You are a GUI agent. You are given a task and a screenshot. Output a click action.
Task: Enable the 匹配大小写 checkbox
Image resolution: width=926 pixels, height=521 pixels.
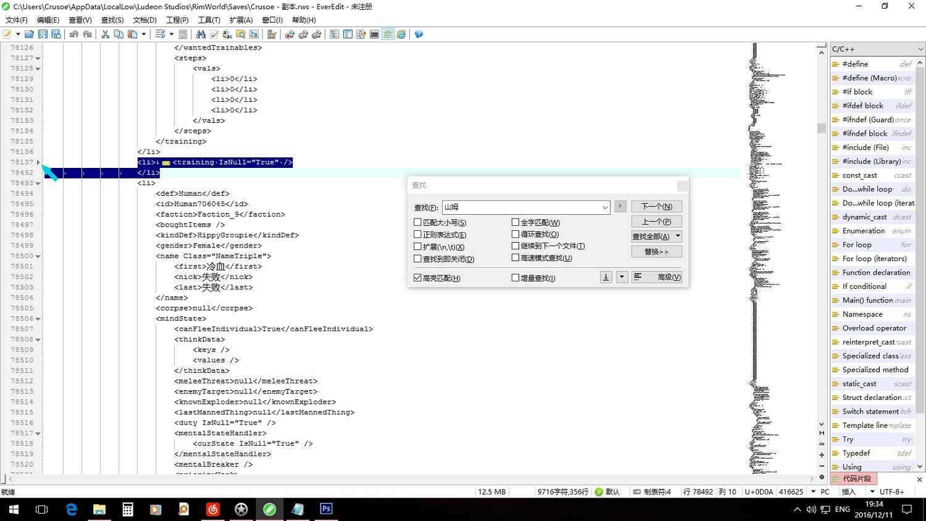pos(418,222)
